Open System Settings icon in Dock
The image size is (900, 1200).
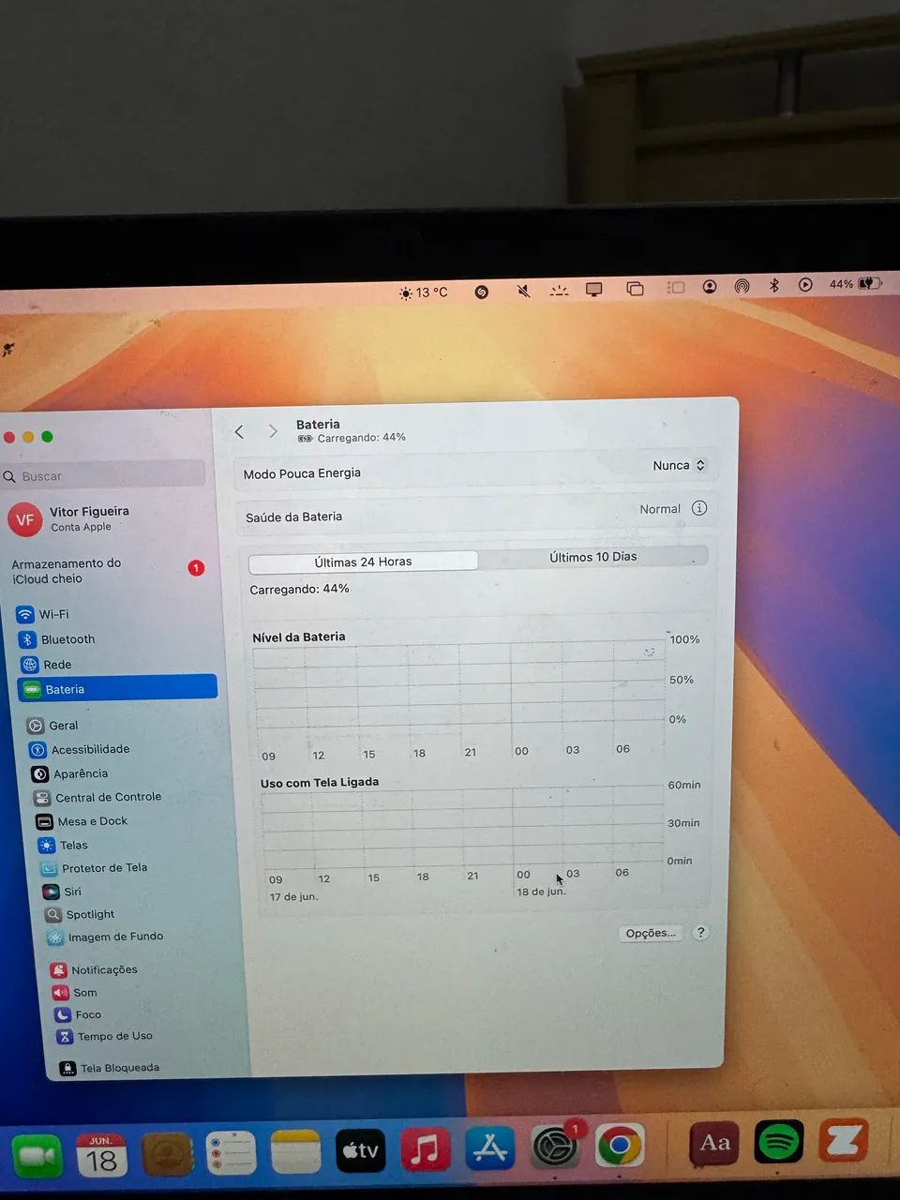click(x=555, y=1147)
